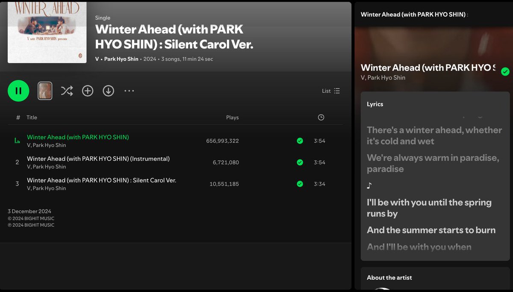513x292 pixels.
Task: Select the Silent Carol Ver. track title
Action: pos(102,180)
